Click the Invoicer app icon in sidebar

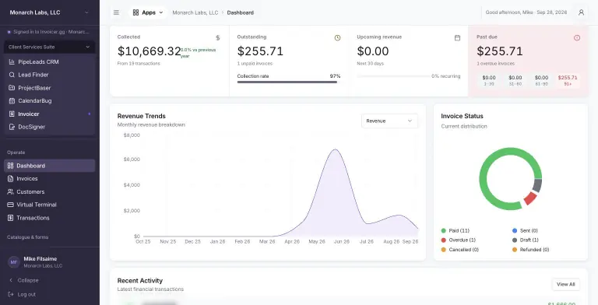[x=12, y=114]
